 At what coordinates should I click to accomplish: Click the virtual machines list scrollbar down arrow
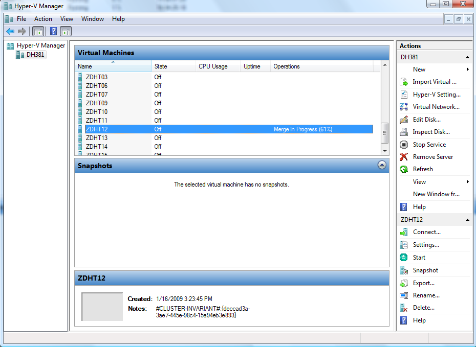pos(385,151)
